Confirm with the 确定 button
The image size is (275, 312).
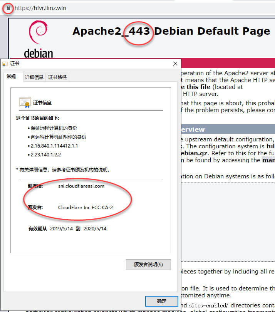pyautogui.click(x=162, y=301)
